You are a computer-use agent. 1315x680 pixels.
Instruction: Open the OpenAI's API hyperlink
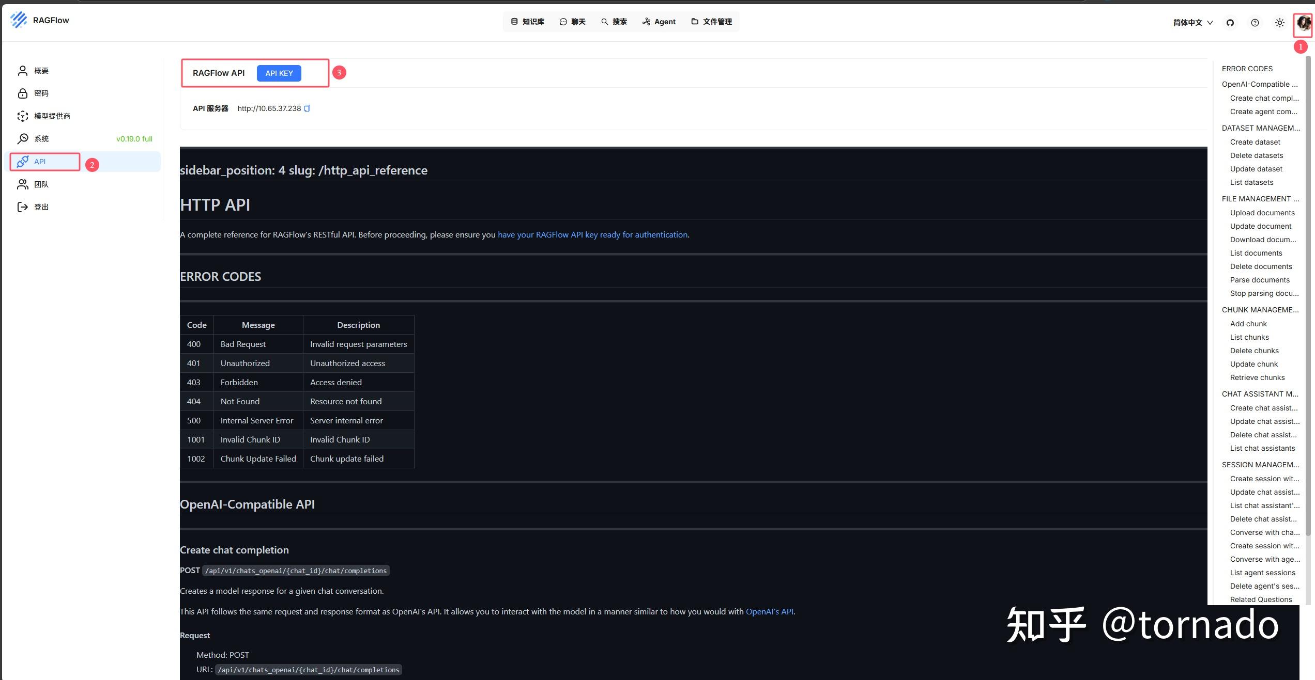(x=769, y=612)
